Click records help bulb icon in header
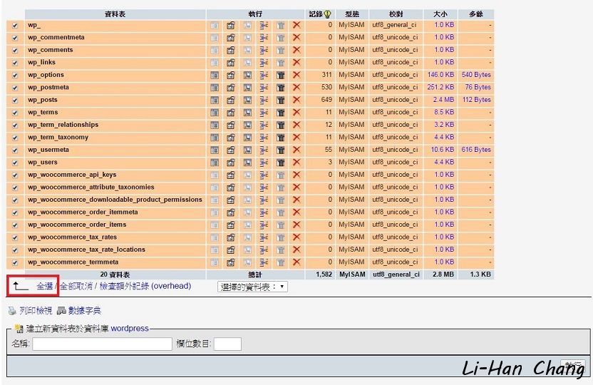593x385 pixels. click(x=328, y=14)
